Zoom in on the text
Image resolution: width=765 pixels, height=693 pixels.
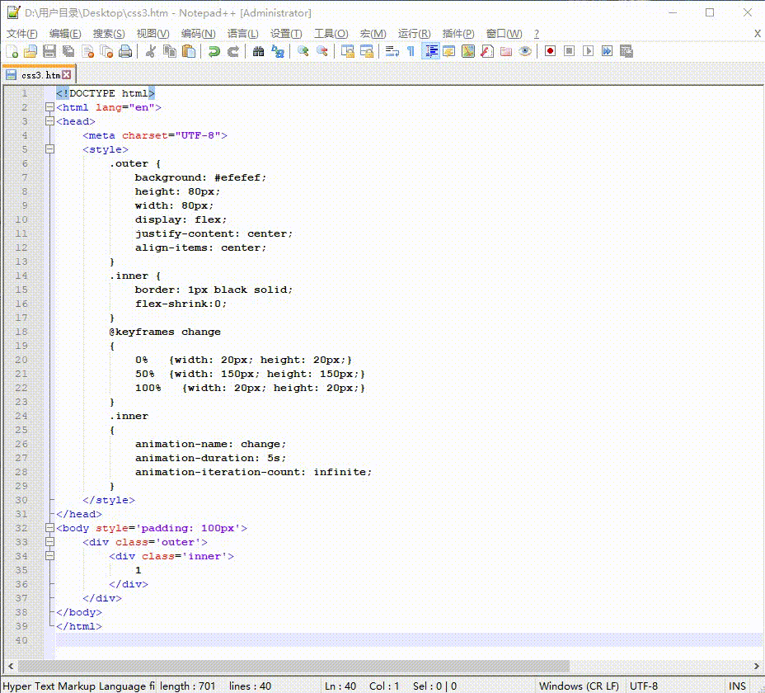[303, 51]
